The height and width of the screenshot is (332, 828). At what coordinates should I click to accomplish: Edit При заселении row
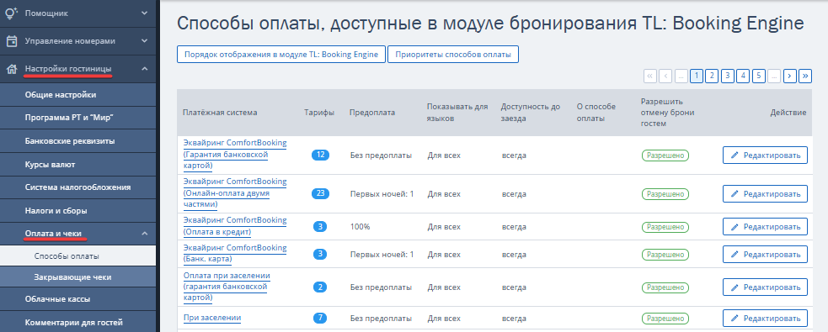coord(765,318)
